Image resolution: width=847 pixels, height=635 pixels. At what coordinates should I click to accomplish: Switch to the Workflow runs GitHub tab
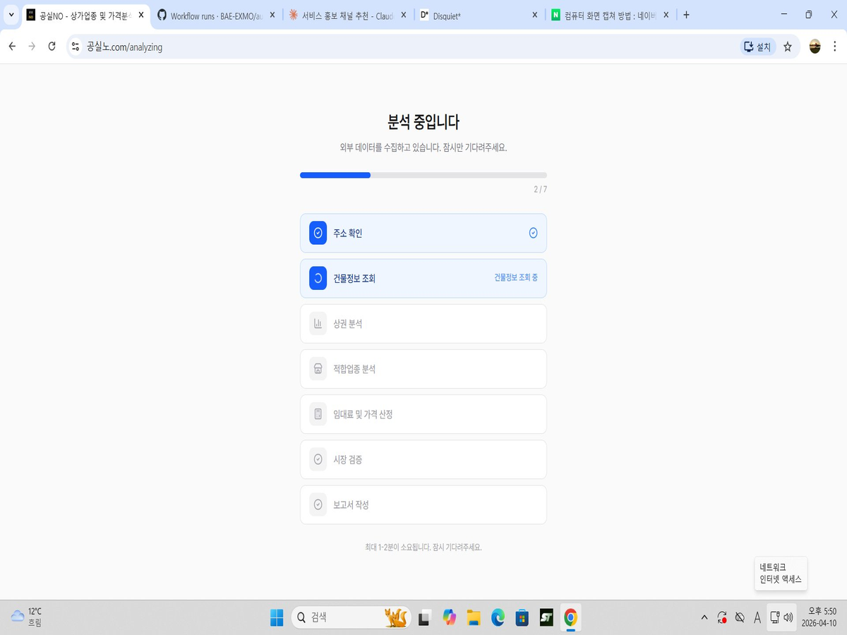[210, 15]
